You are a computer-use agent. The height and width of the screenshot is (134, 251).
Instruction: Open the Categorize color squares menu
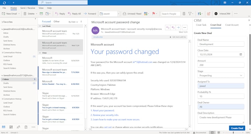(x=146, y=14)
